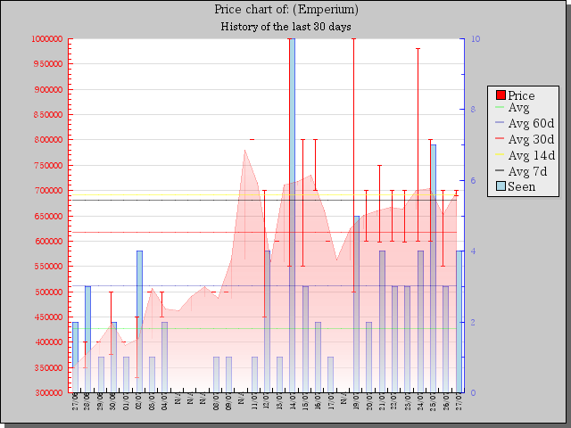The image size is (571, 428).
Task: Click the 900000 price axis label
Action: (x=48, y=89)
